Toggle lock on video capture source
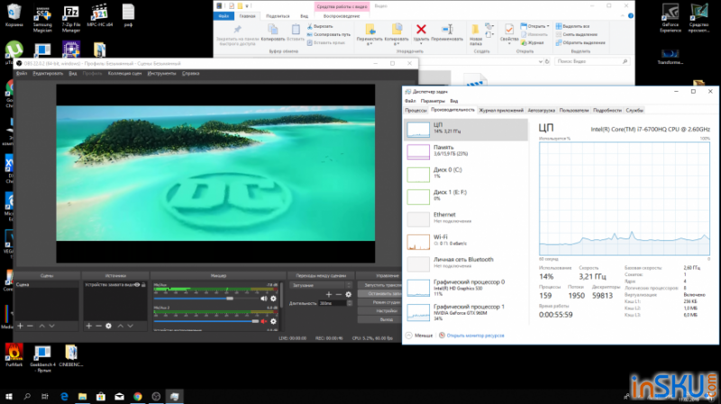Viewport: 721px width, 404px height. click(x=143, y=284)
